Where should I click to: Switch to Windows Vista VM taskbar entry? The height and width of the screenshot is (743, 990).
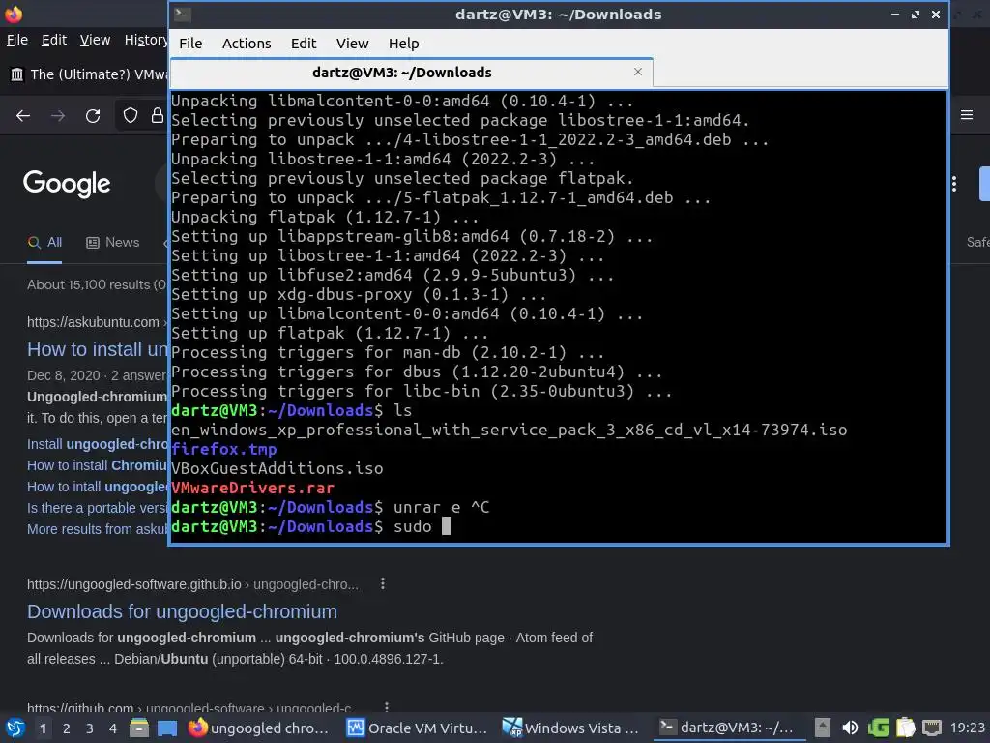tap(570, 728)
